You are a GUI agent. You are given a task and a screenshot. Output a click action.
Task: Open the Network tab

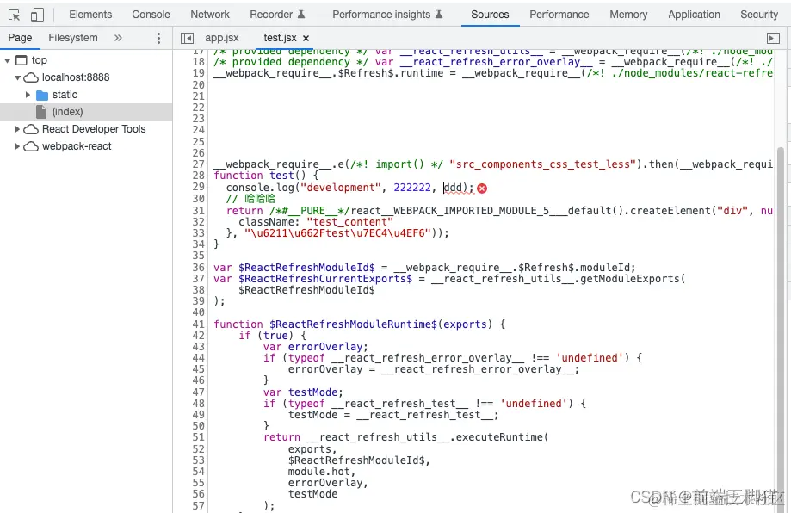pos(210,15)
